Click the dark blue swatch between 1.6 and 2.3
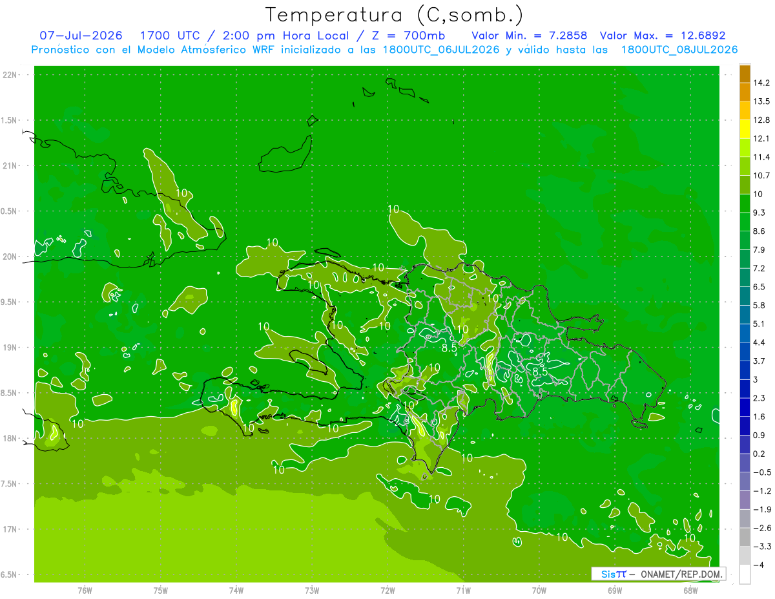 tap(745, 407)
